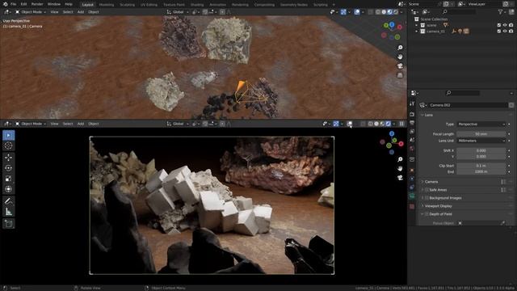Open World properties tab
517x291 pixels.
click(x=412, y=149)
